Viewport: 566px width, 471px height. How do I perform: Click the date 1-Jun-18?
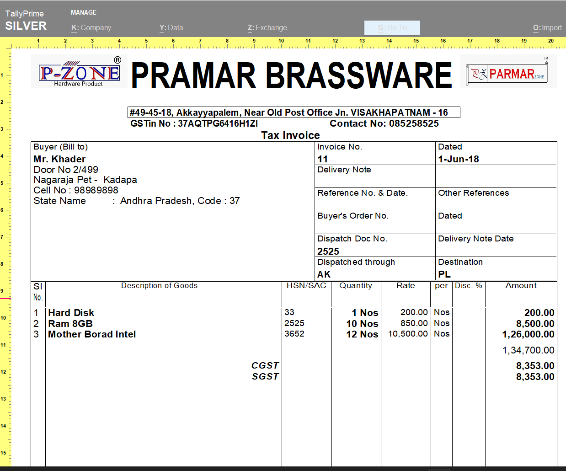tap(459, 159)
